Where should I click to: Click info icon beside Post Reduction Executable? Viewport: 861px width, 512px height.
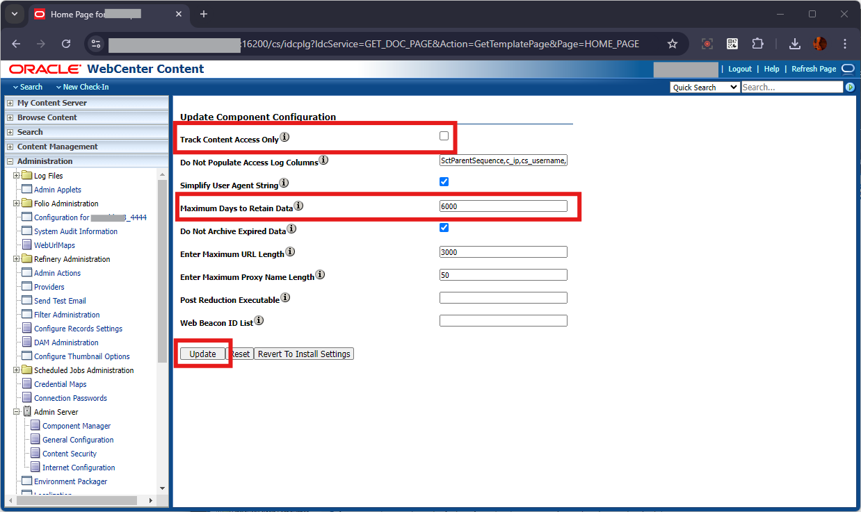pos(285,298)
